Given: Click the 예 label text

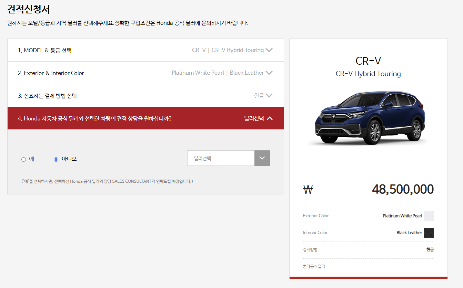Looking at the screenshot, I should (x=31, y=159).
